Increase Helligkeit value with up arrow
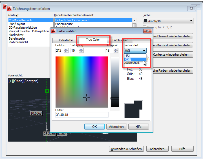 click(116, 49)
